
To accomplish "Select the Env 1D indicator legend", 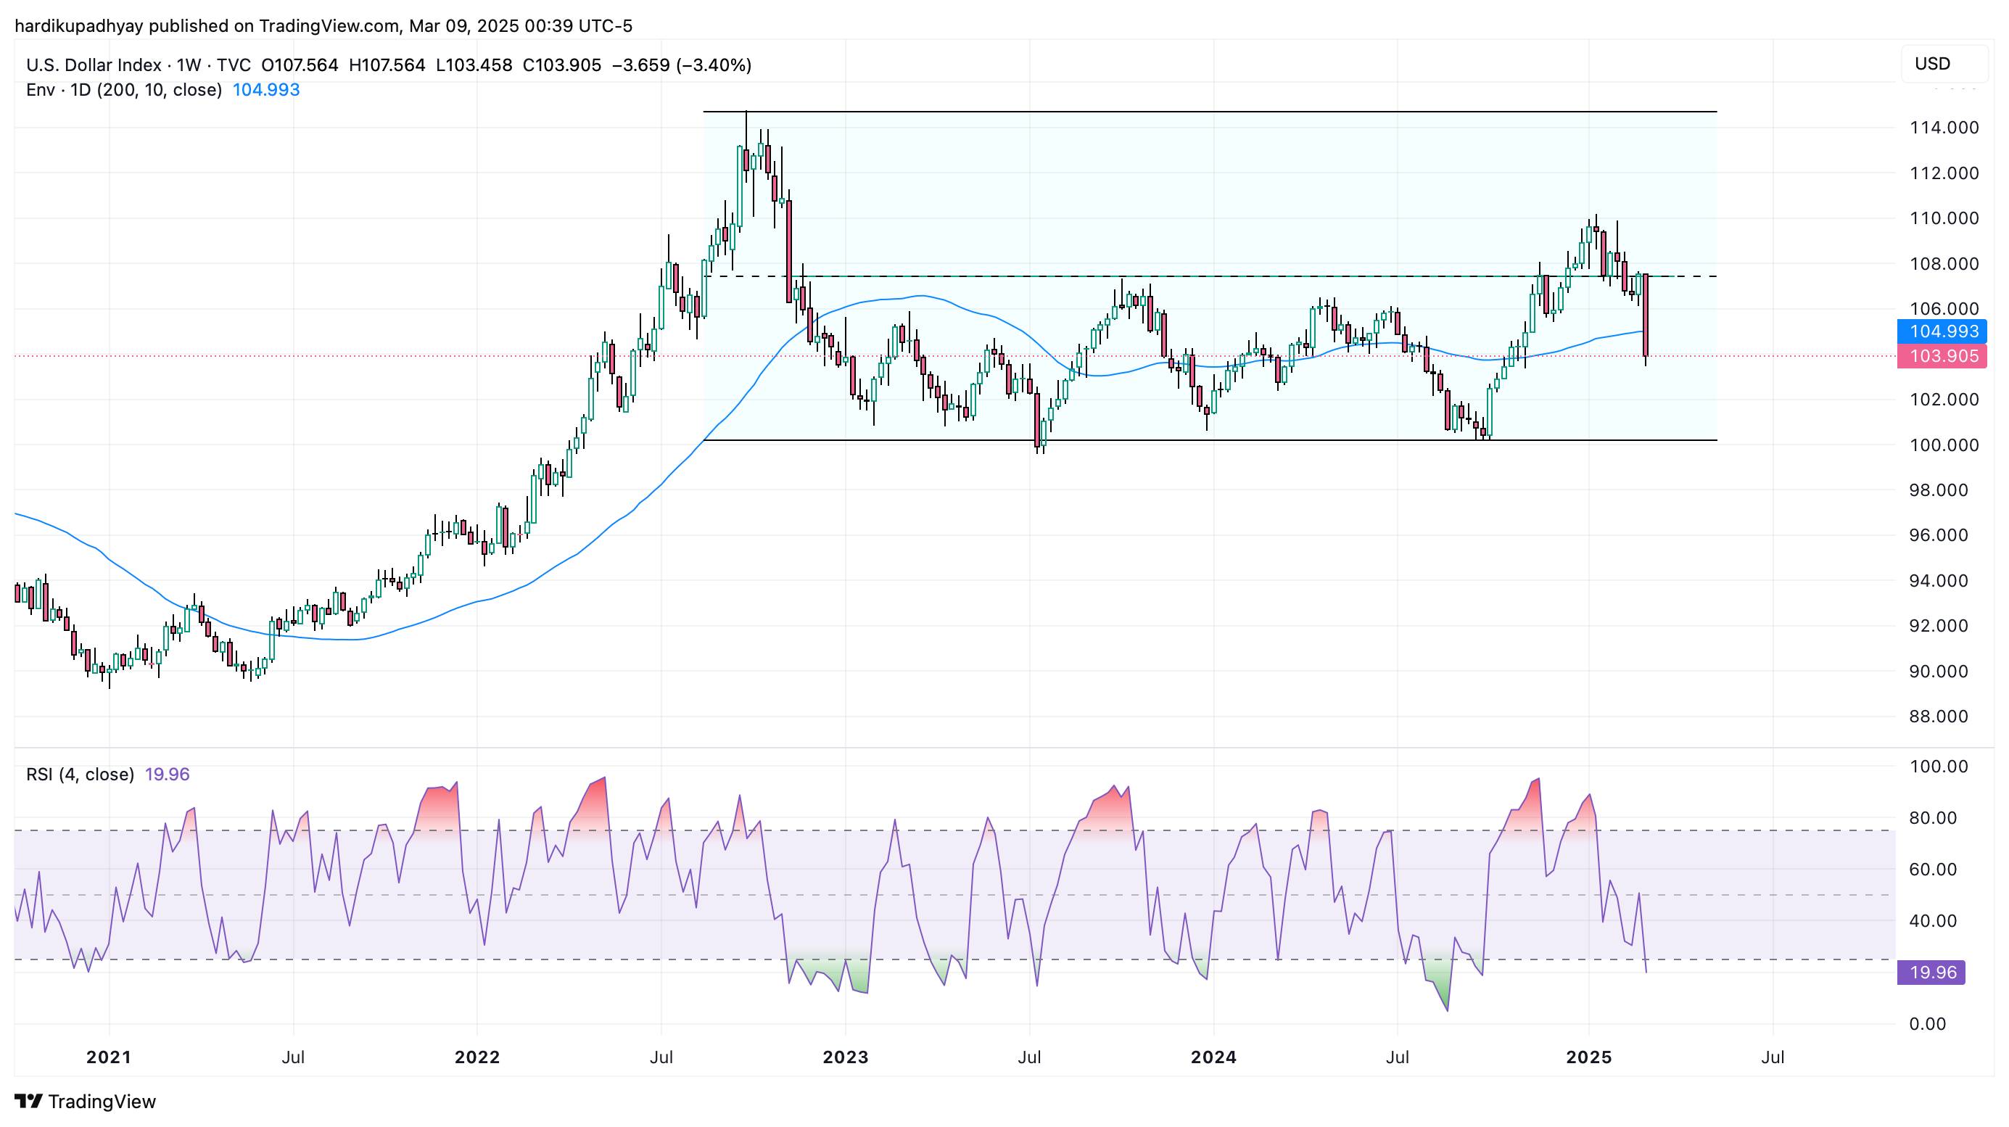I will pyautogui.click(x=123, y=90).
